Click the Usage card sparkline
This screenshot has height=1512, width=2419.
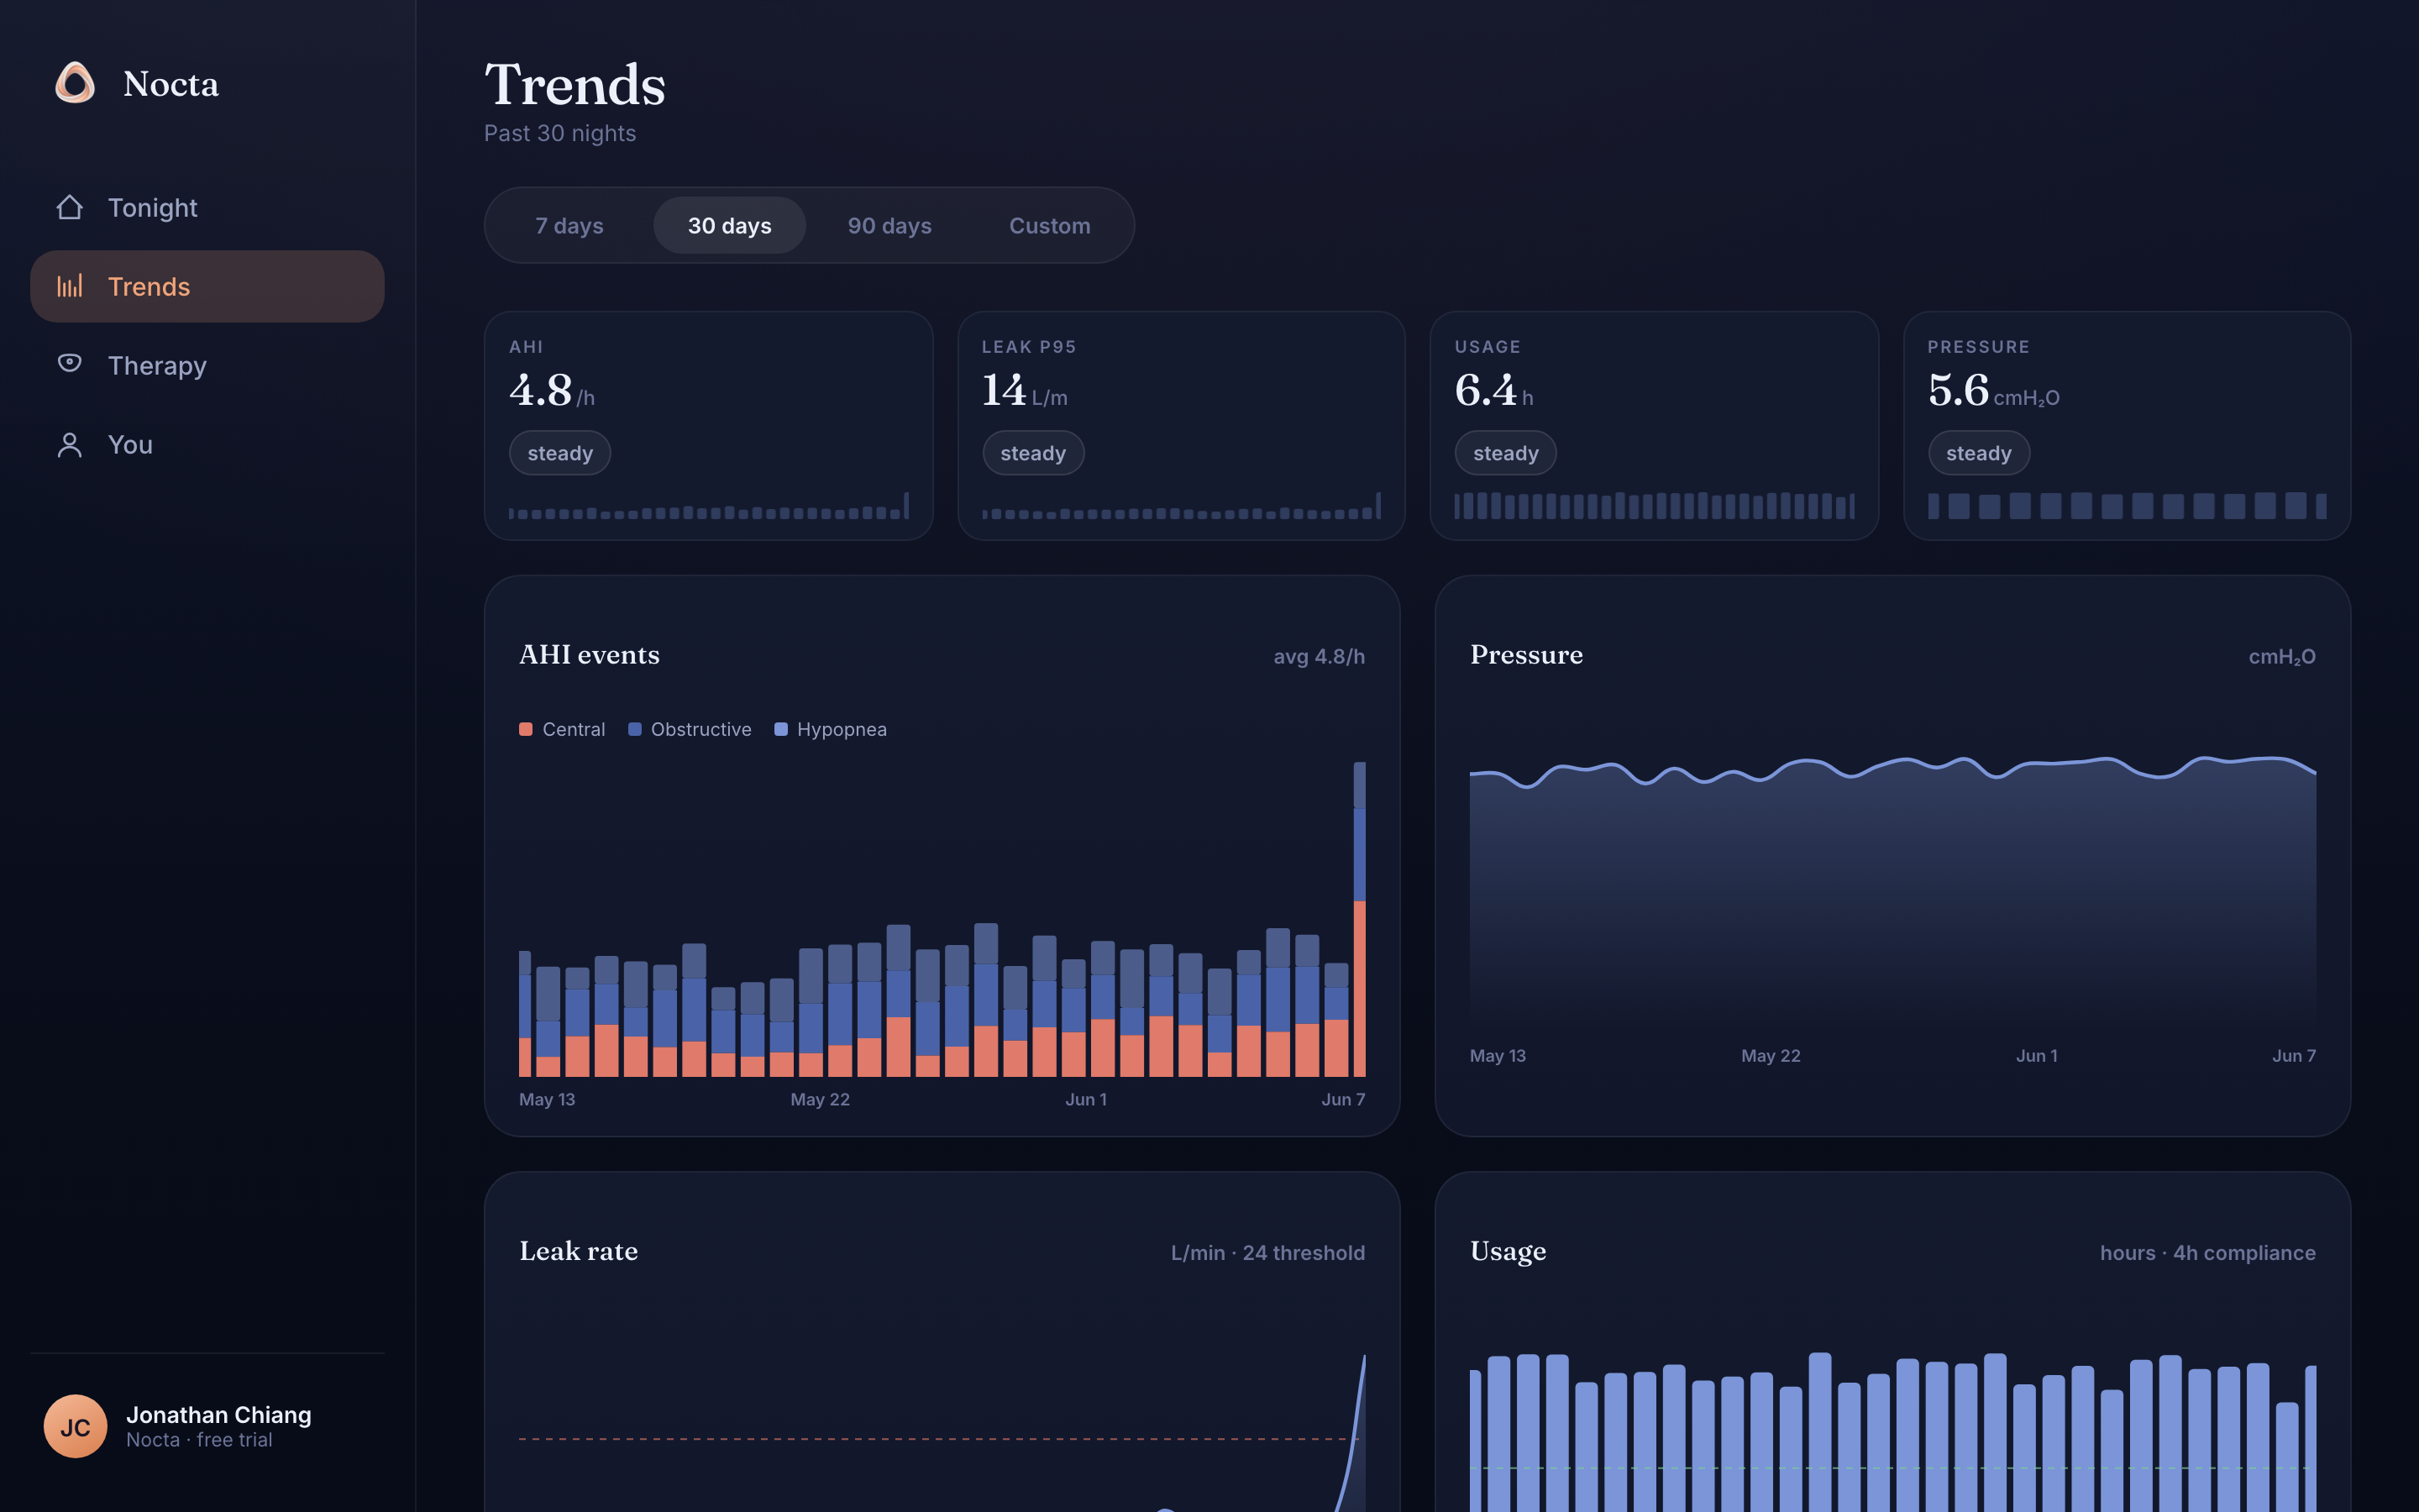coord(1655,506)
